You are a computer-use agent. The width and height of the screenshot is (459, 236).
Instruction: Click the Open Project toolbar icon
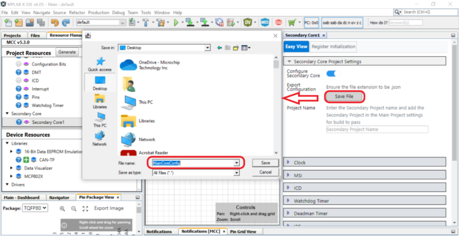(30, 22)
